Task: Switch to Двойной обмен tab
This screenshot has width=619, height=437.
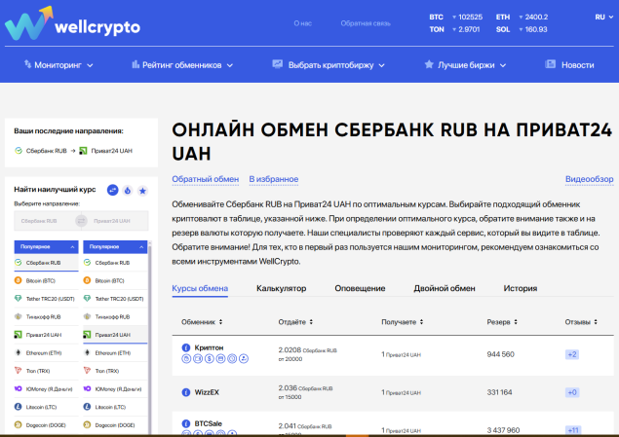Action: tap(445, 288)
